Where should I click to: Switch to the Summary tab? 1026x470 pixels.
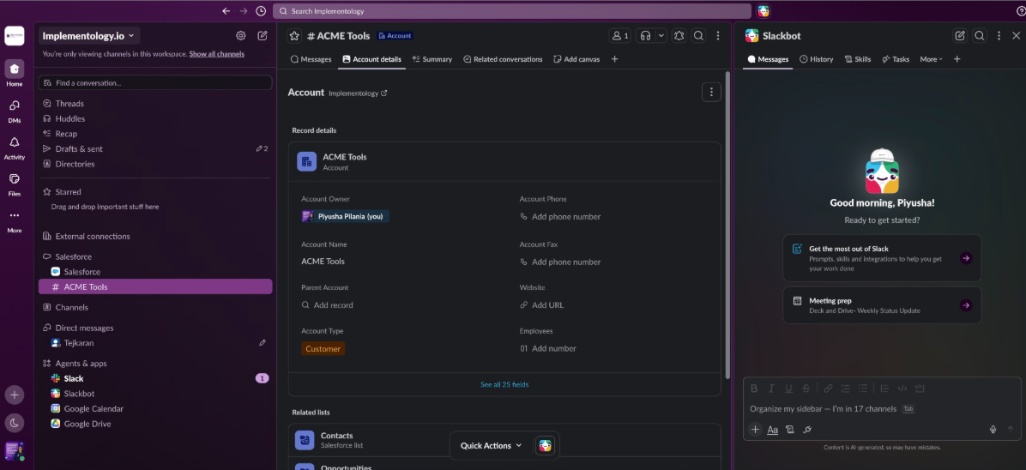[432, 59]
